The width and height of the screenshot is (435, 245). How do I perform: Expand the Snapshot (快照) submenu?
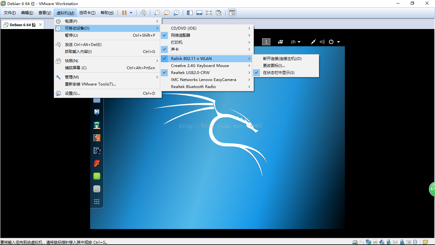[108, 61]
